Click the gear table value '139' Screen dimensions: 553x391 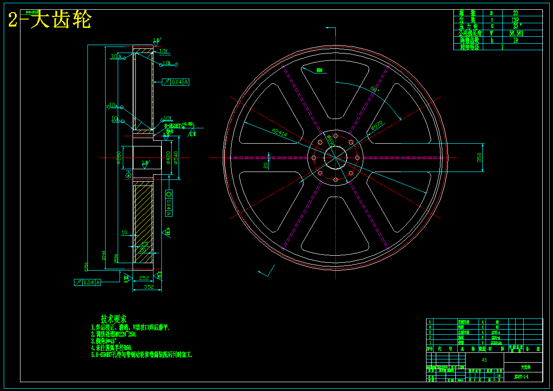click(x=515, y=20)
